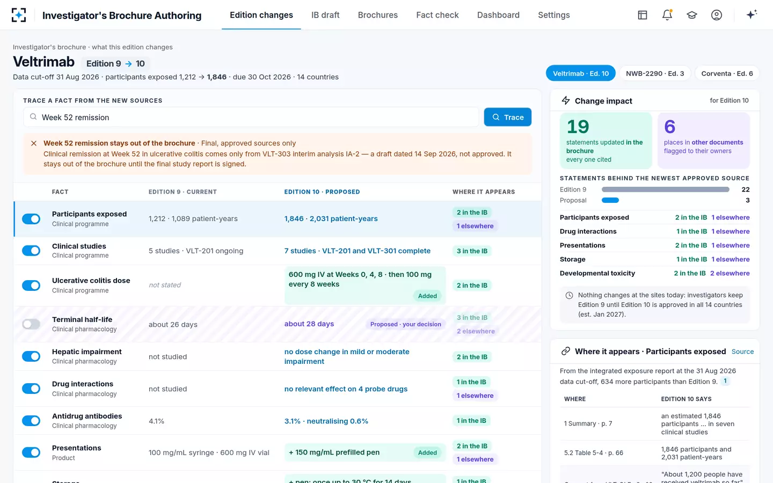Open the Source link in Where it appears
The image size is (773, 483).
point(742,352)
